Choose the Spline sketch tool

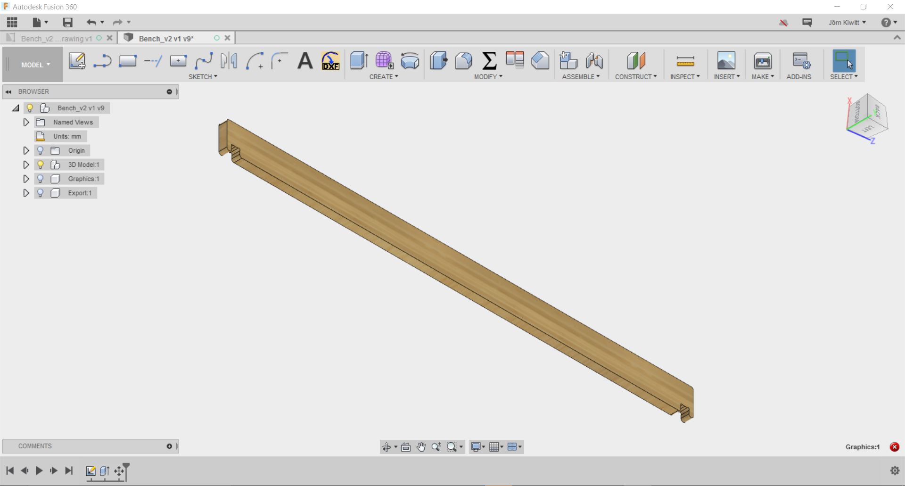tap(204, 61)
